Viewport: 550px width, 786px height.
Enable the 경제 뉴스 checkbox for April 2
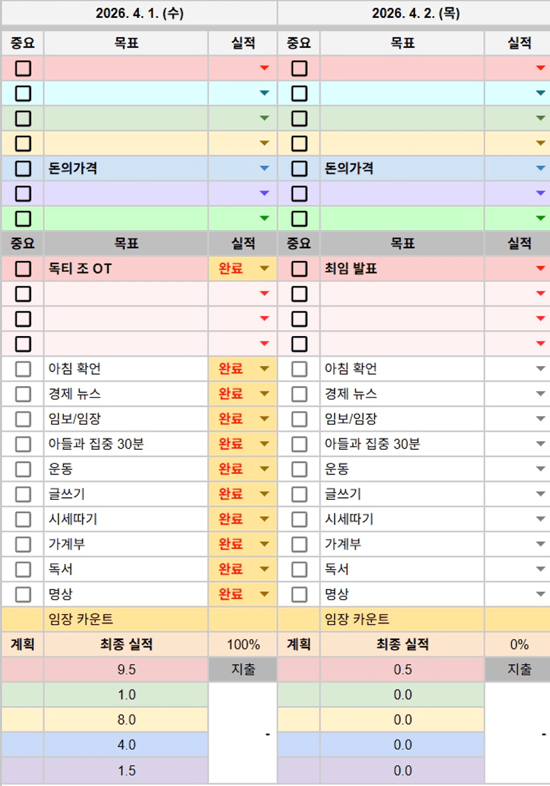tap(299, 394)
